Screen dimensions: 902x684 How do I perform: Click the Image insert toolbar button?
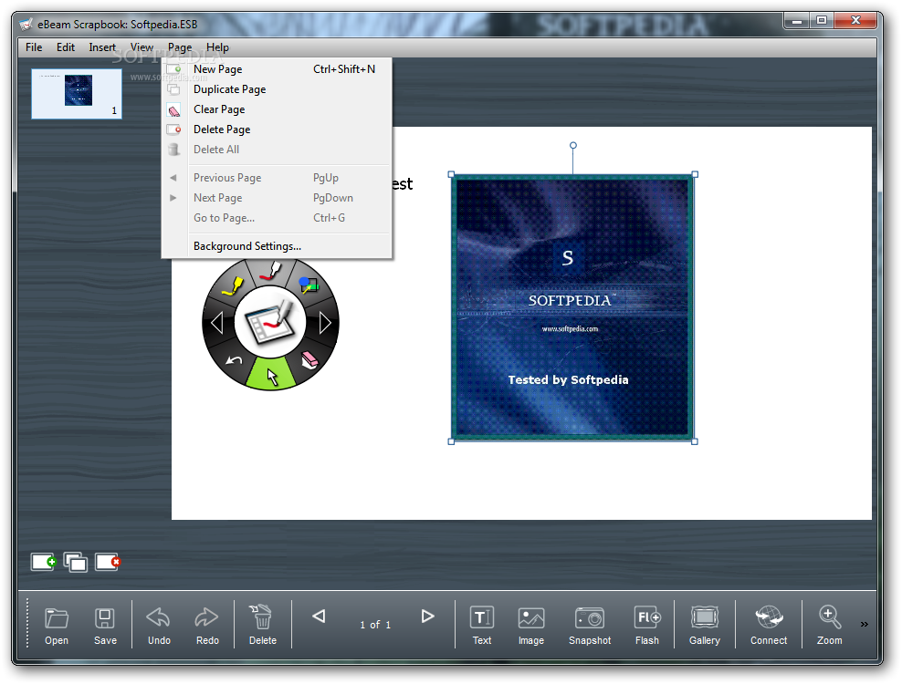(x=531, y=626)
